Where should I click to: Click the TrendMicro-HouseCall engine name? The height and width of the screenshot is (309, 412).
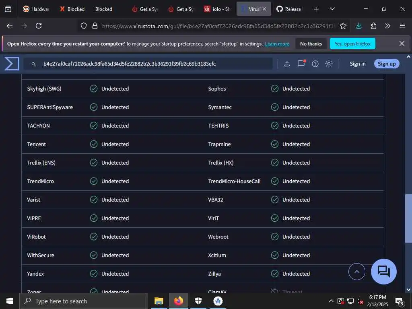(x=235, y=181)
